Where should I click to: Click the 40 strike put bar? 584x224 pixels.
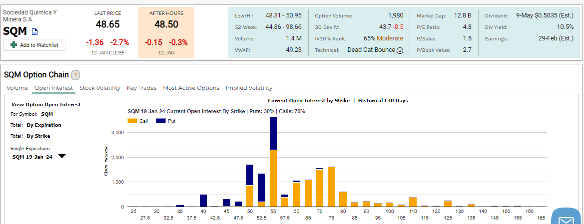[203, 201]
